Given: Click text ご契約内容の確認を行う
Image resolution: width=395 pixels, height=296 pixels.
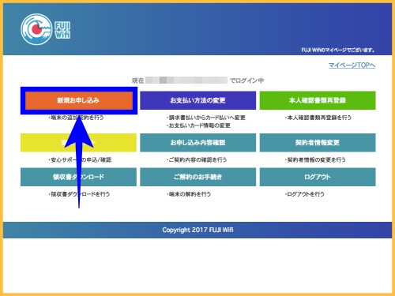Looking at the screenshot, I should pos(197,159).
